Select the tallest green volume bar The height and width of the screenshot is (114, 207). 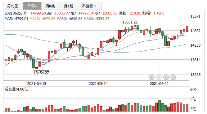[160, 106]
